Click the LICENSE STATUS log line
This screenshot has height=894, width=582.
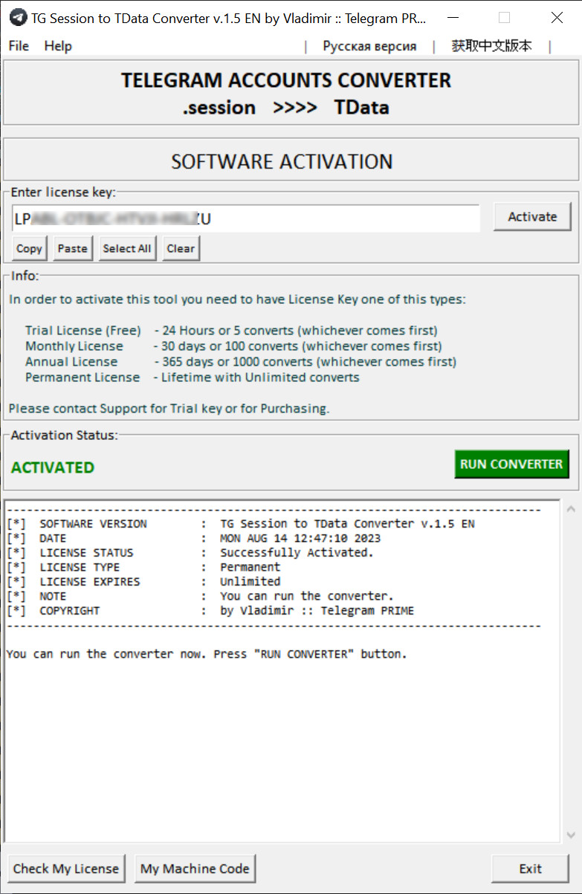(x=190, y=553)
